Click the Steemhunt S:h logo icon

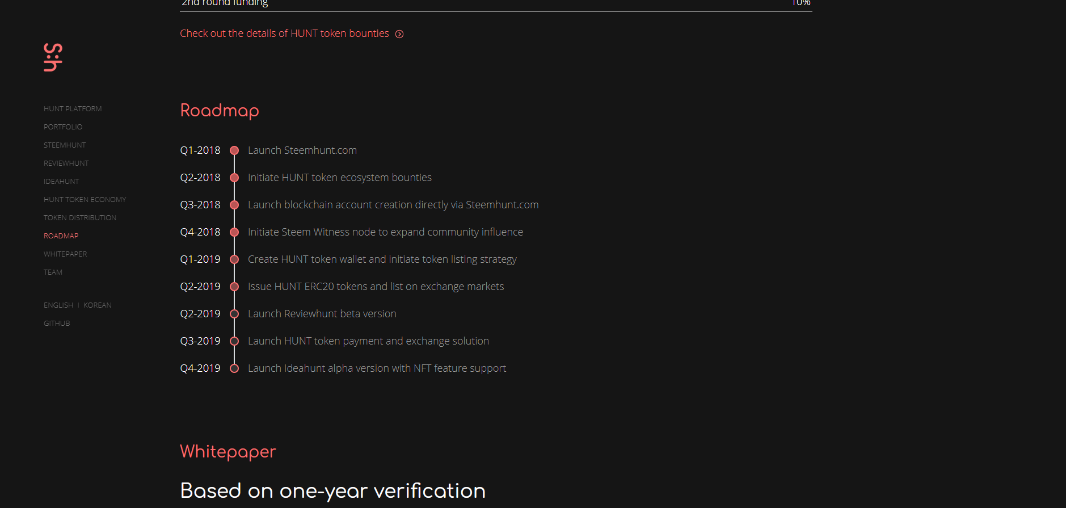(x=53, y=57)
